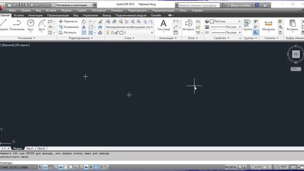Click the Растянуть (stretch) tool
Screen dimensions: 304x171
tap(67, 33)
